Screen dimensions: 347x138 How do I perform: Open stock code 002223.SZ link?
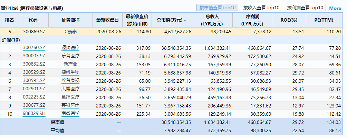tap(34, 97)
